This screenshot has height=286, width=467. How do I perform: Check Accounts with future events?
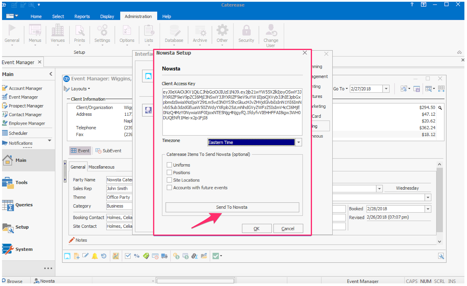point(169,188)
